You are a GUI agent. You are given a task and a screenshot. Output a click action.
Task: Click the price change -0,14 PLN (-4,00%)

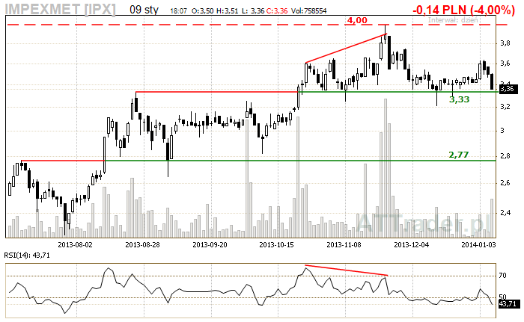coord(464,10)
